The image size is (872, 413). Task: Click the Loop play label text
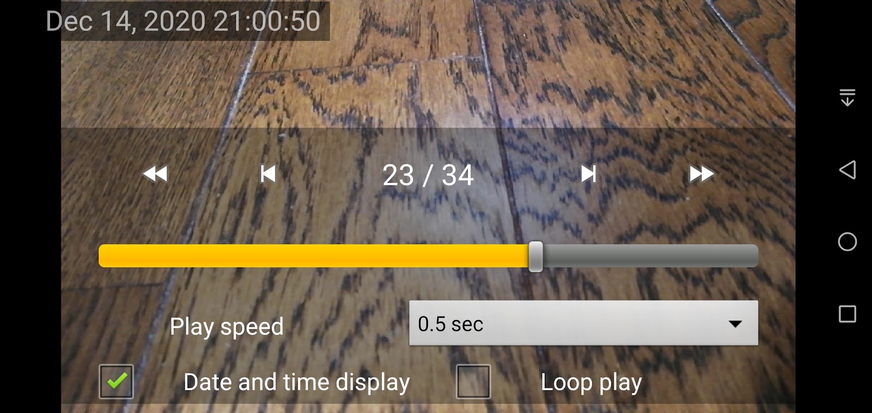pos(591,383)
